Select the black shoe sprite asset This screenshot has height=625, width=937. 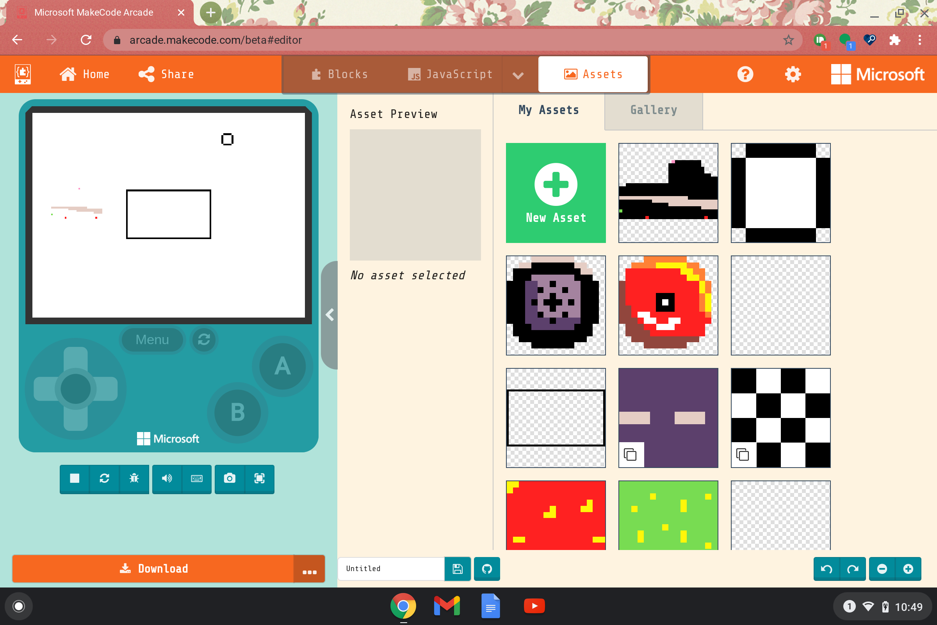[668, 193]
